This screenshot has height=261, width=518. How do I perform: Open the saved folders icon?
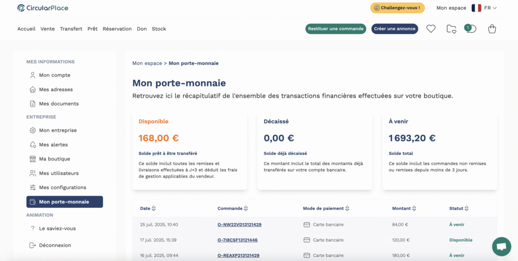[451, 29]
